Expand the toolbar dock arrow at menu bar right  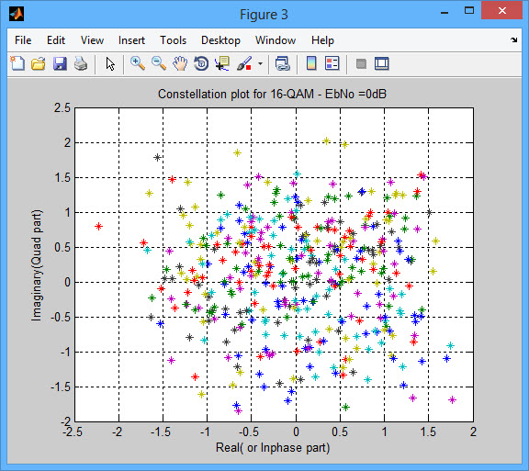[x=513, y=40]
